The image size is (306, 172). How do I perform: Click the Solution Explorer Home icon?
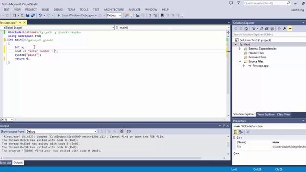click(x=246, y=29)
